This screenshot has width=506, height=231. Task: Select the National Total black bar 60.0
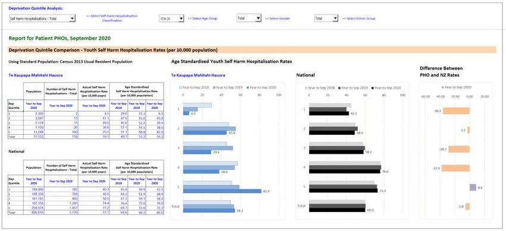[x=337, y=210]
